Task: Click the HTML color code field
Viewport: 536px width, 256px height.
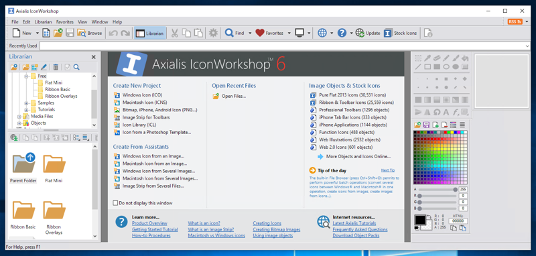Action: point(458,221)
